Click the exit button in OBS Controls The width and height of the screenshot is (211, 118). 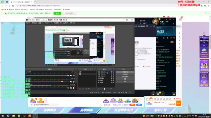[x=125, y=82]
